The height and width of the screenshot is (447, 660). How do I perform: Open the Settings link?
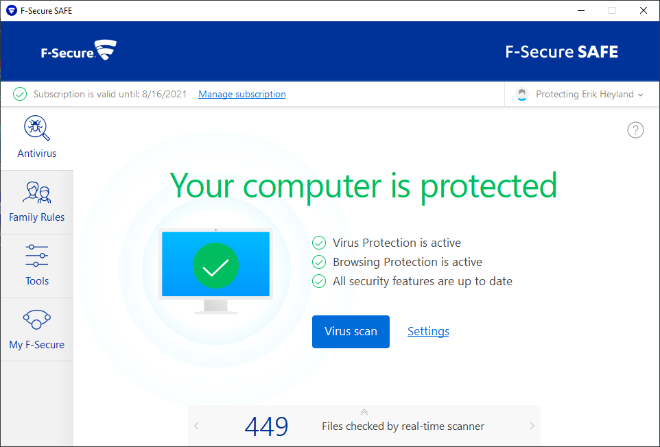click(x=428, y=332)
